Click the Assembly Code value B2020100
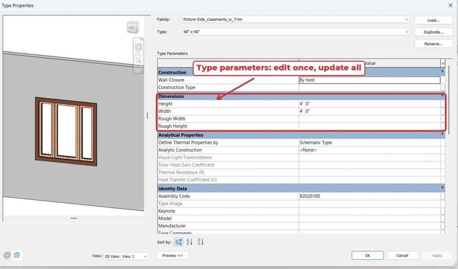Image resolution: width=458 pixels, height=269 pixels. pos(369,196)
